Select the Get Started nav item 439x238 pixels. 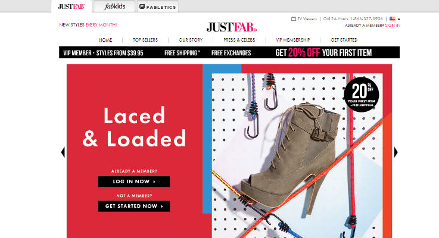click(344, 40)
